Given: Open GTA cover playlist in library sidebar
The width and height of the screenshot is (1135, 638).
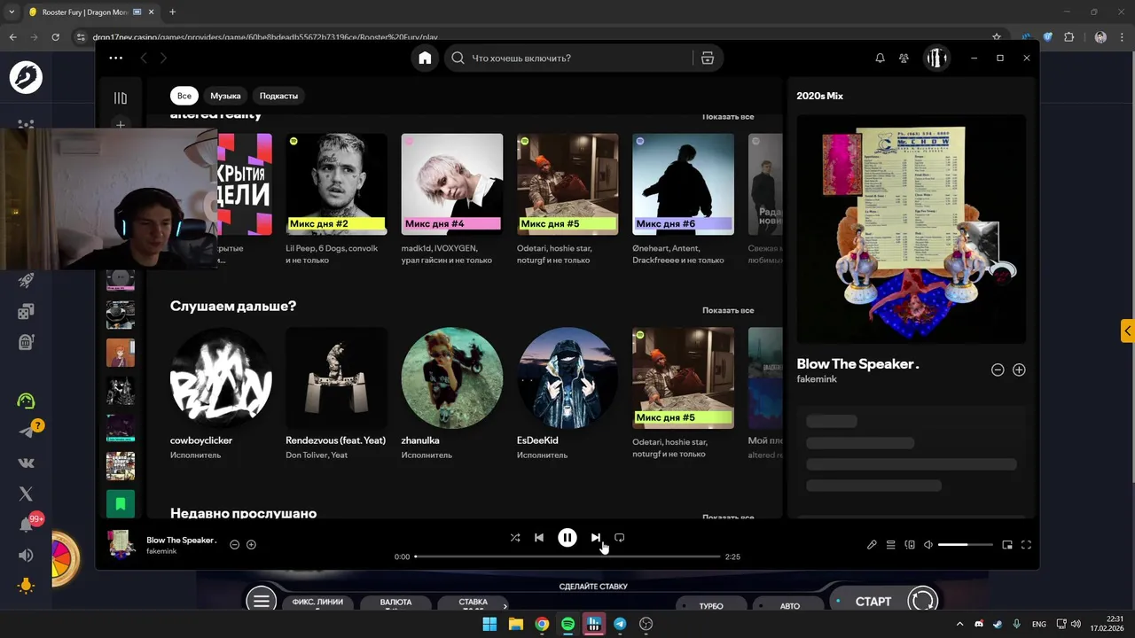Looking at the screenshot, I should click(121, 466).
